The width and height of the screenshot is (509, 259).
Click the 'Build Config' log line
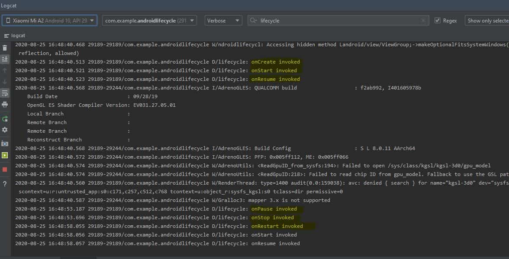pyautogui.click(x=215, y=148)
